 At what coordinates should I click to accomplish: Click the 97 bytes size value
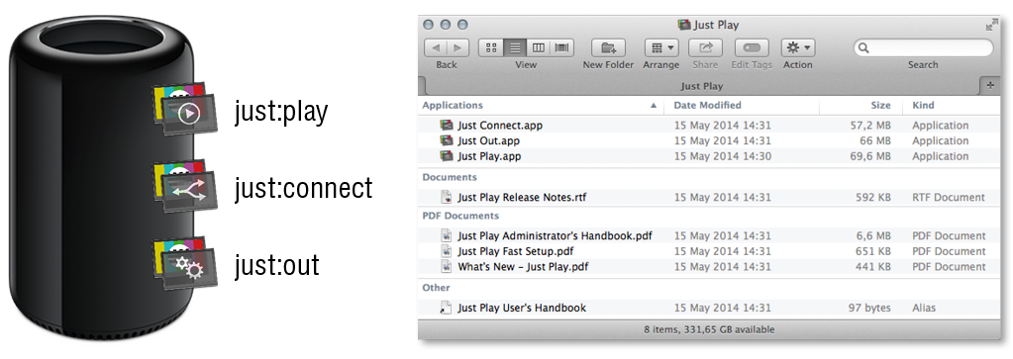[870, 308]
